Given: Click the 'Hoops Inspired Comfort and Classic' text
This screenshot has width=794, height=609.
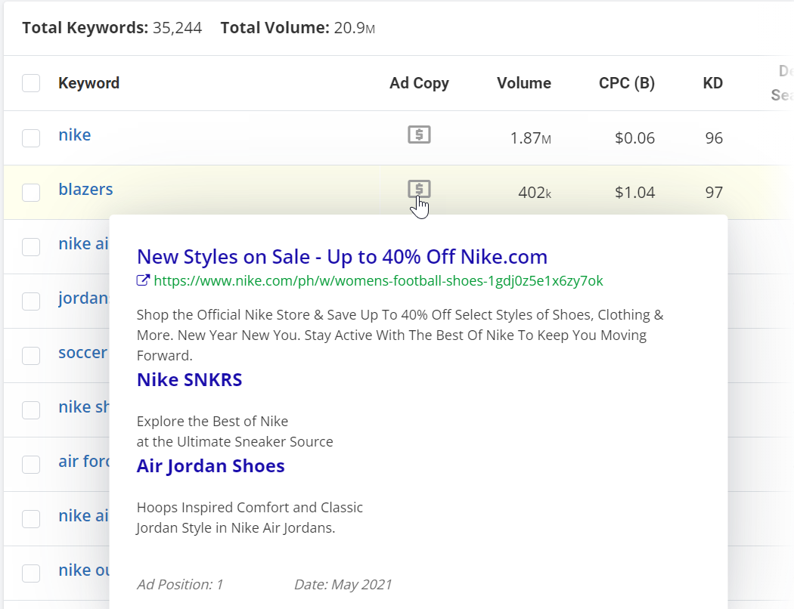Looking at the screenshot, I should click(x=250, y=507).
